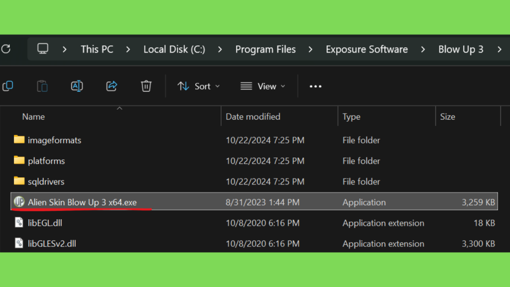Click the libGLESv2.dll file icon

(x=19, y=243)
